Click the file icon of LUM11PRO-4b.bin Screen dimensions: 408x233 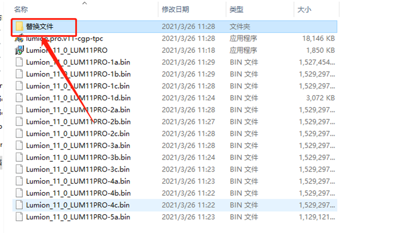click(19, 193)
